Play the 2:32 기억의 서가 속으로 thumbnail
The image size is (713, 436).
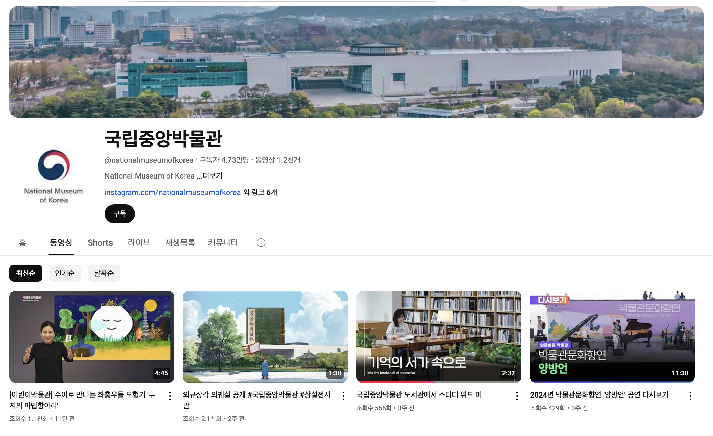[x=439, y=337]
